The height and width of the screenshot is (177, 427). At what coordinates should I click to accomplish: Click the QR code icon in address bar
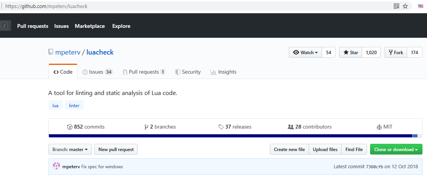coord(396,6)
